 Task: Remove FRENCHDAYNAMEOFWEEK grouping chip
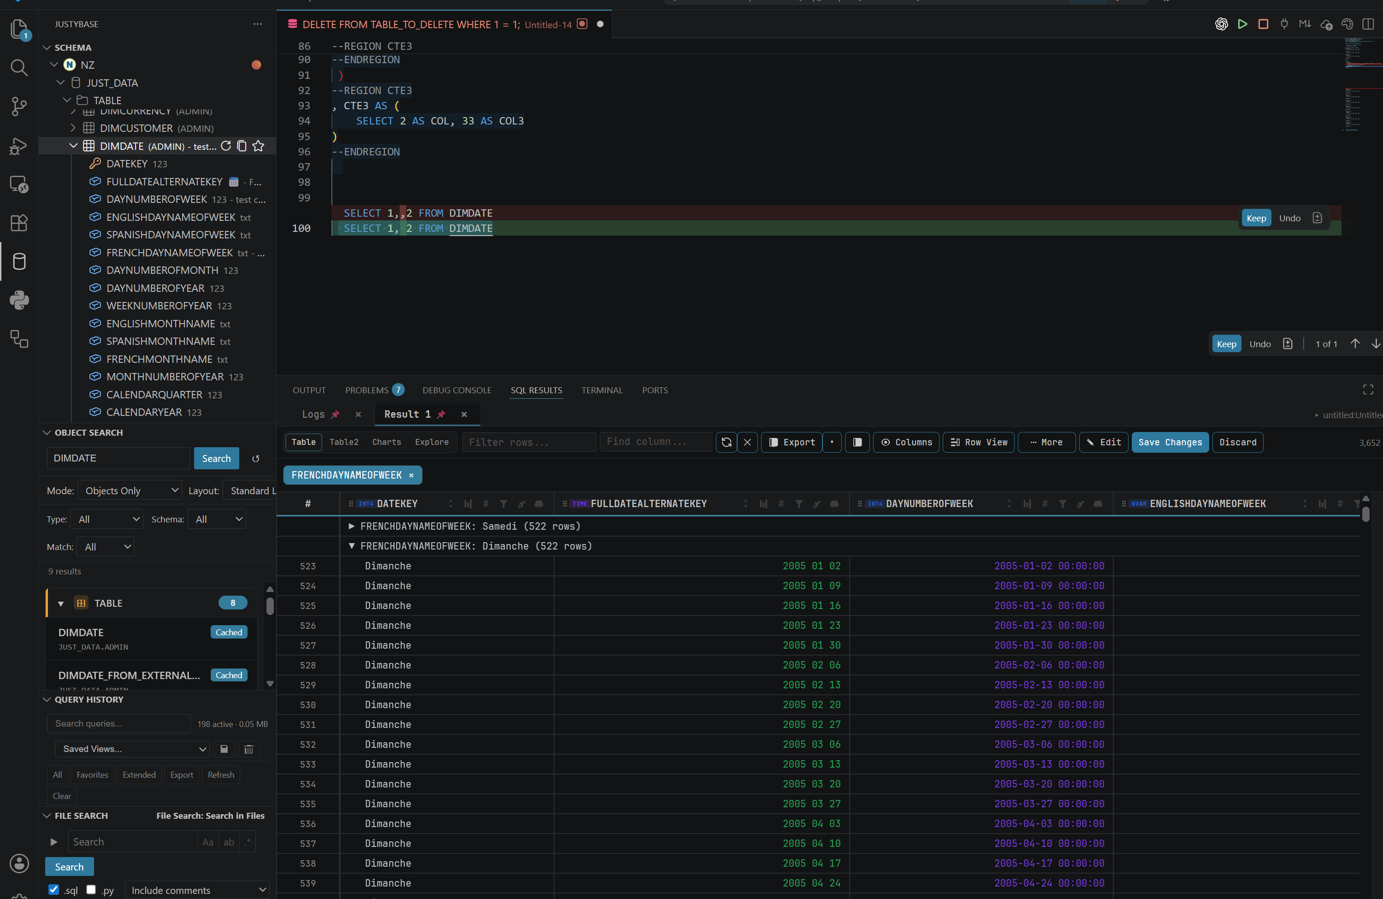click(411, 475)
